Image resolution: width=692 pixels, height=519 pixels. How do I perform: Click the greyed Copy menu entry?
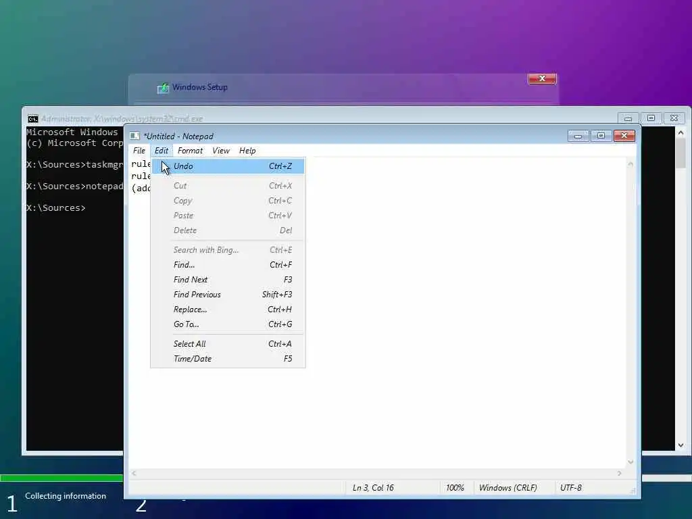tap(228, 201)
